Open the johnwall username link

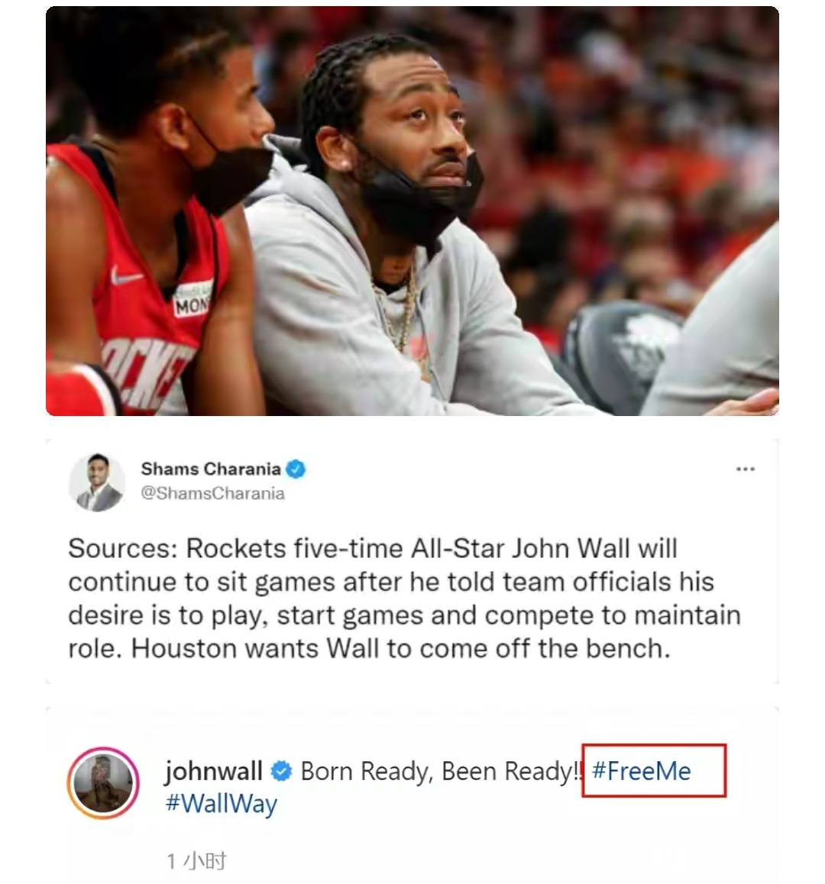(213, 771)
